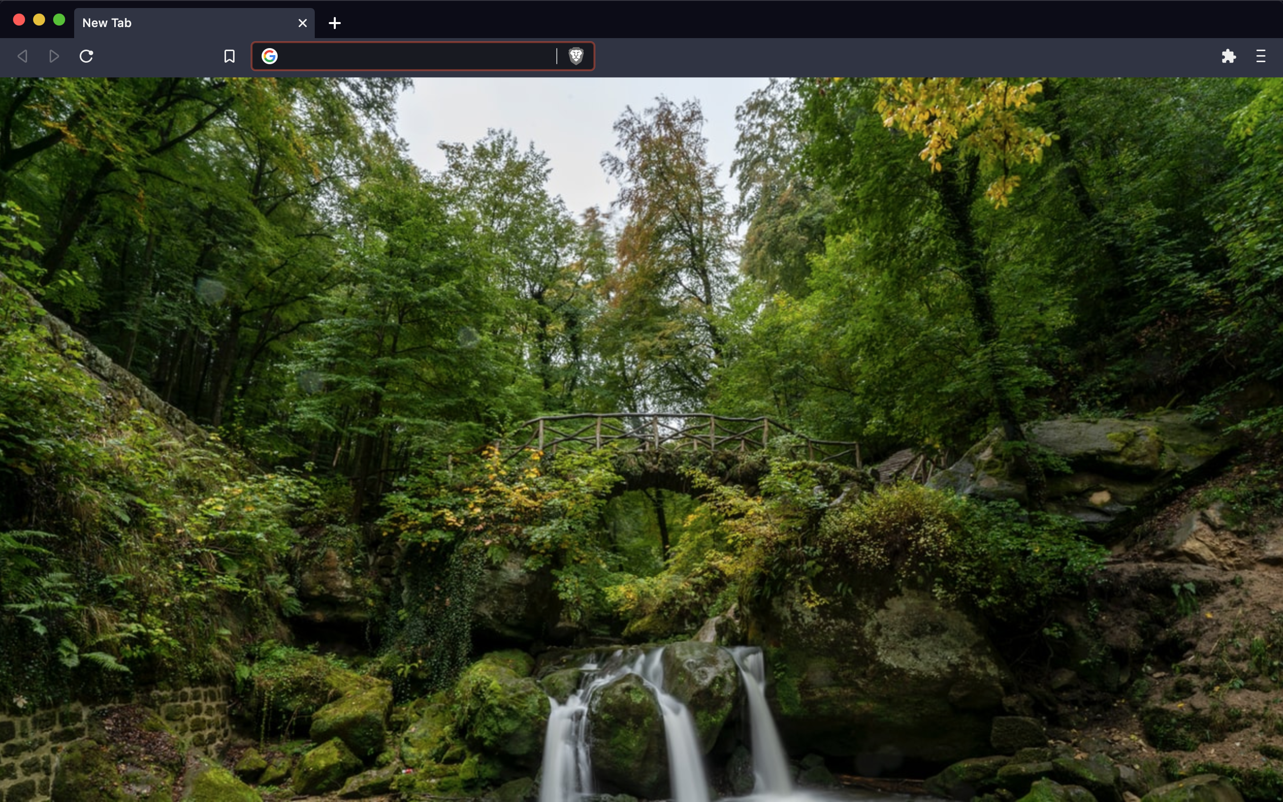Open the Extensions puzzle icon
Viewport: 1283px width, 802px height.
tap(1228, 56)
